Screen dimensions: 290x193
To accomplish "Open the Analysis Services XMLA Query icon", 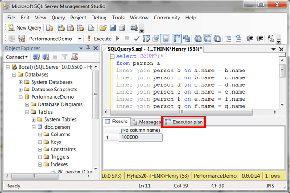I will (80, 28).
